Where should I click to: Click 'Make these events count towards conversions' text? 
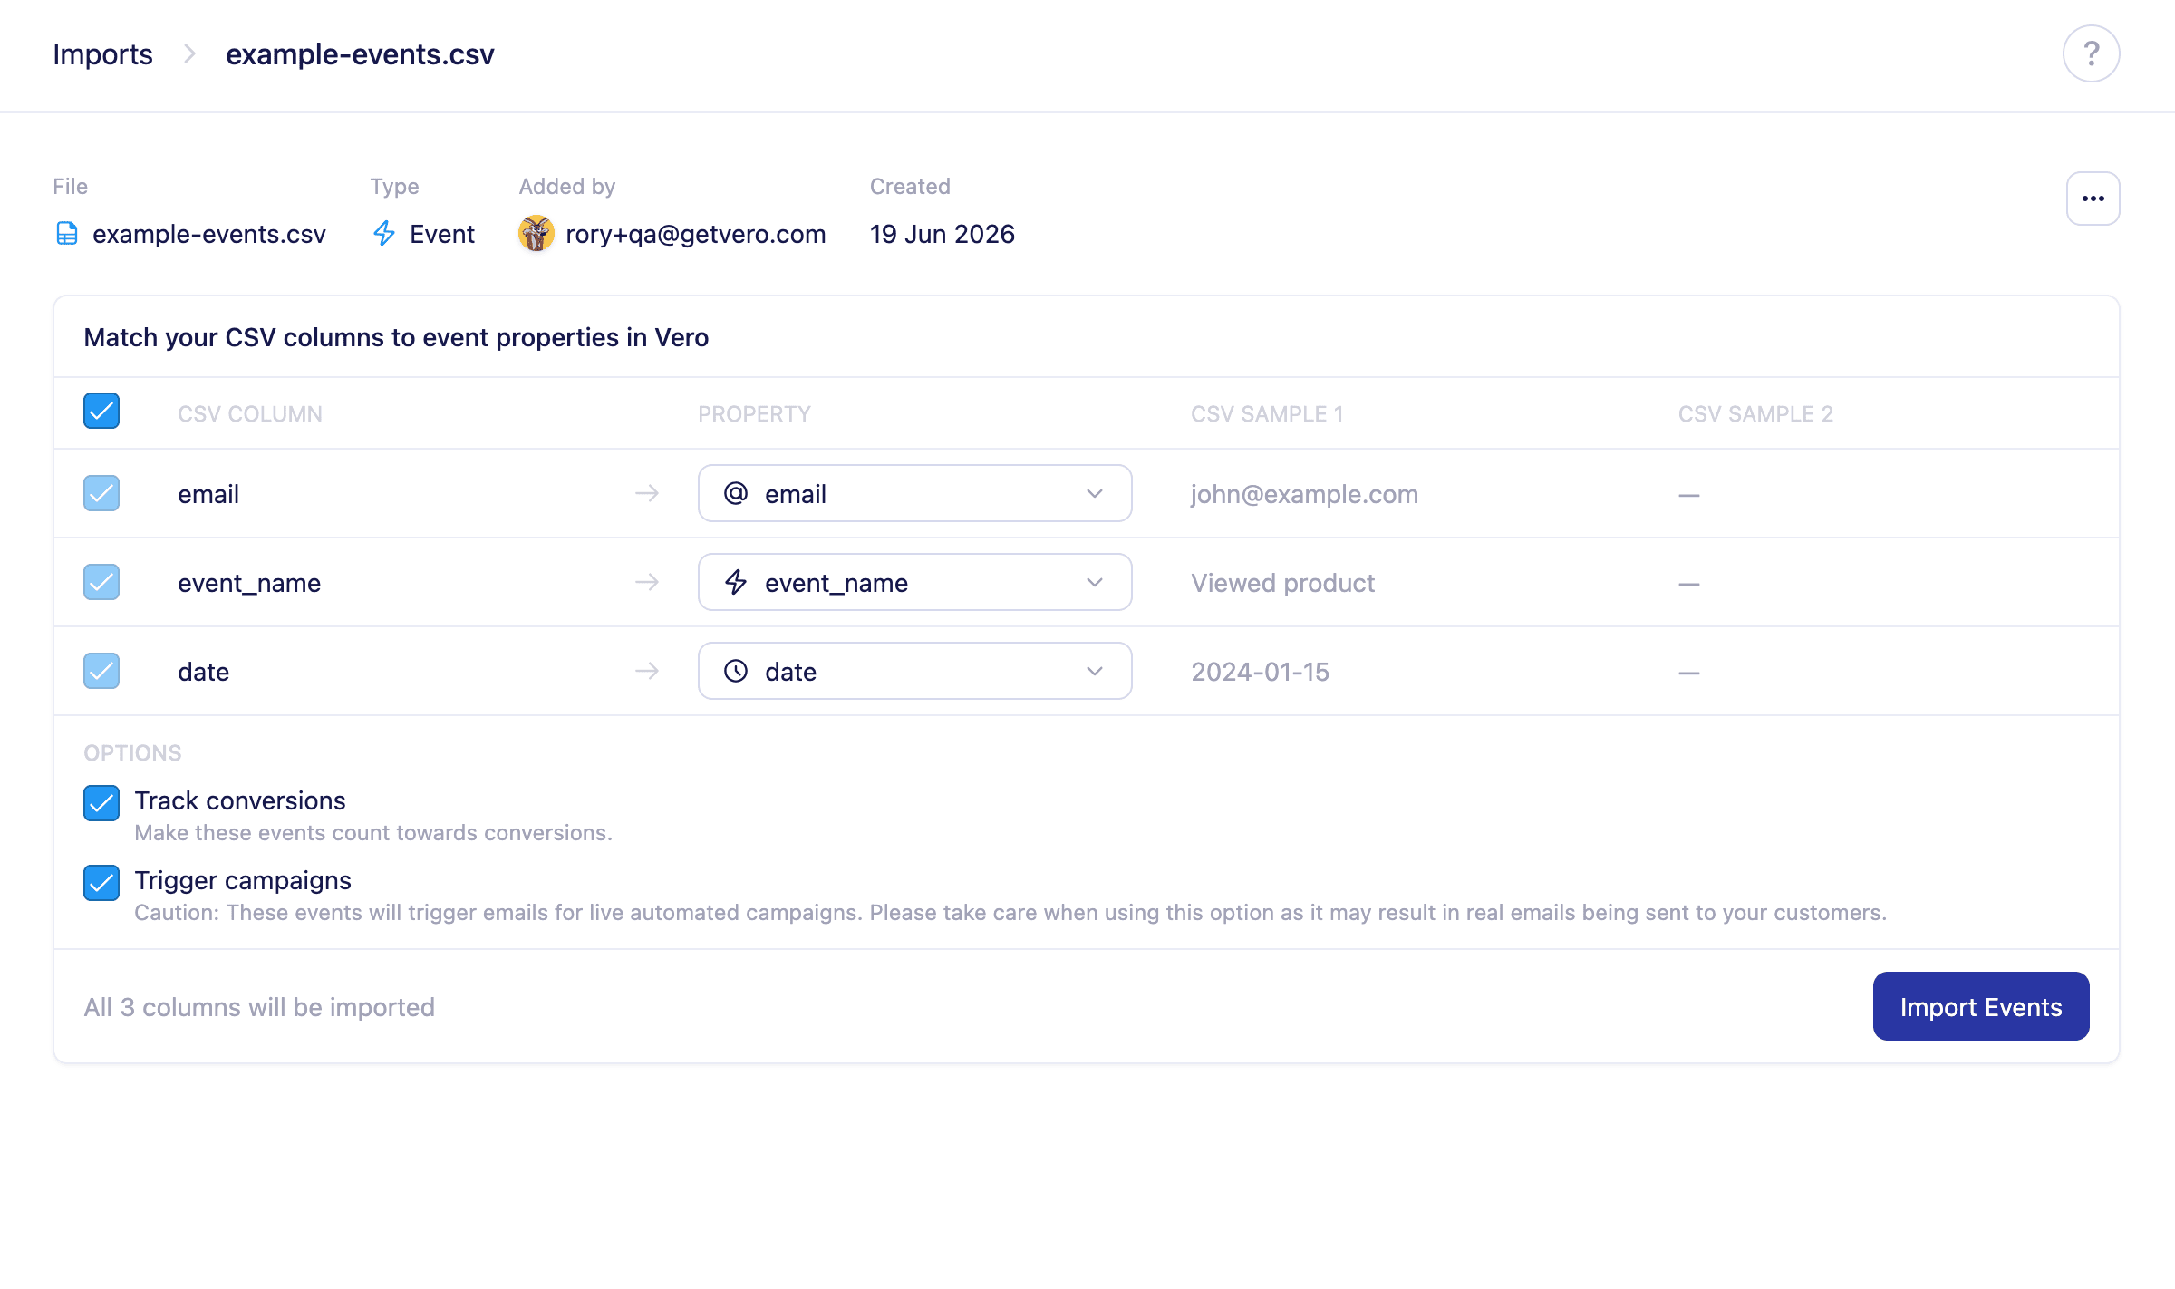pos(373,833)
